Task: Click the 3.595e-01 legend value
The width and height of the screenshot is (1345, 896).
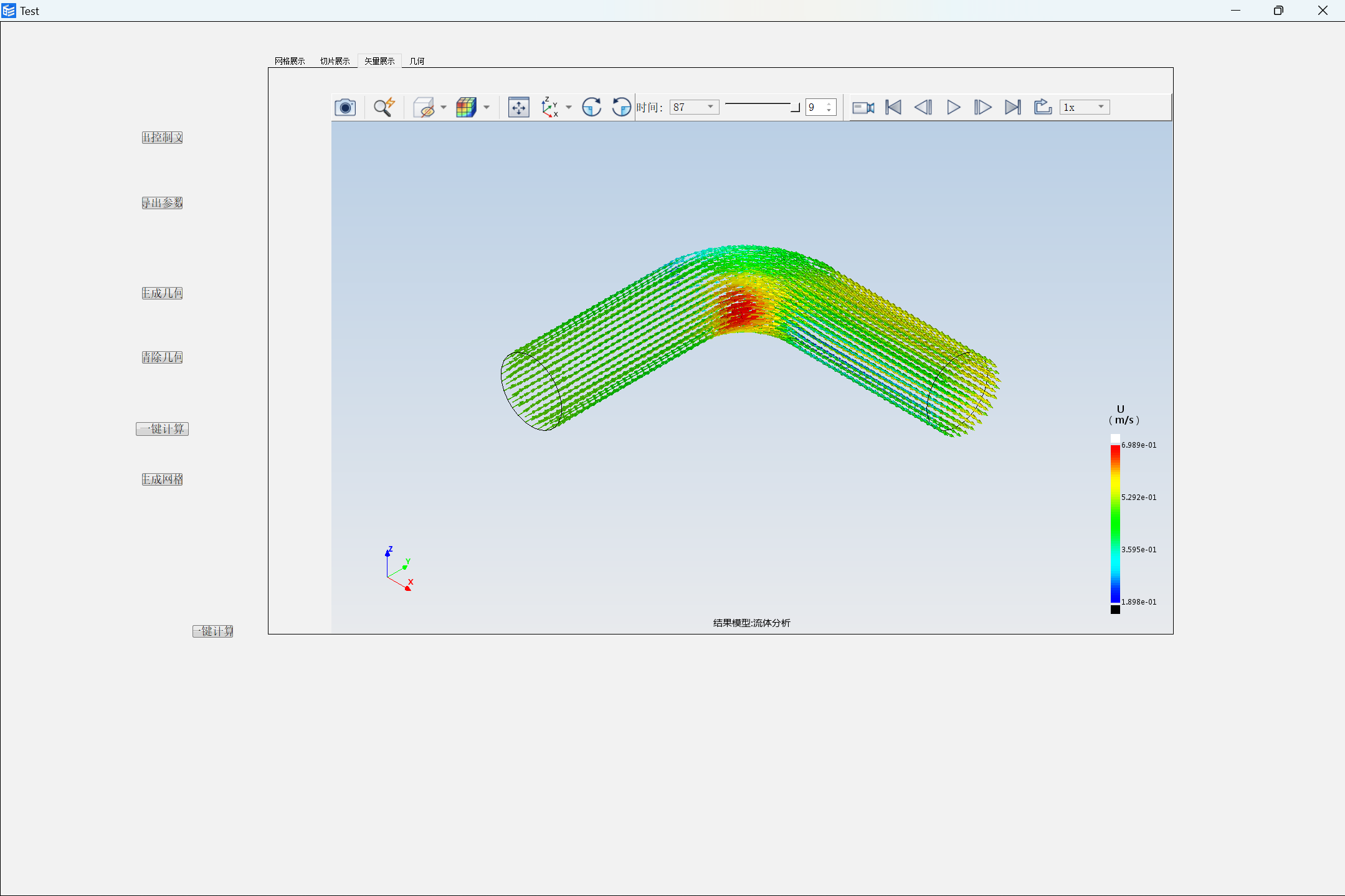Action: pos(1139,550)
